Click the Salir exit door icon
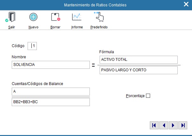The height and width of the screenshot is (136, 192). point(11,17)
